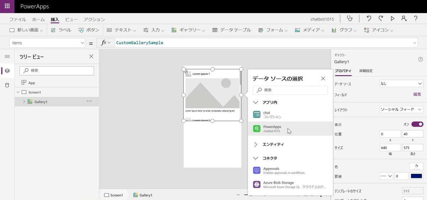Click the X position field
427x200 pixels.
[390, 134]
